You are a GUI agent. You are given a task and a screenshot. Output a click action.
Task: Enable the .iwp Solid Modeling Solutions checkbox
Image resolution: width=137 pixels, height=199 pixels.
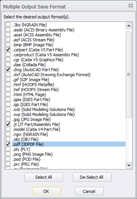[8, 114]
